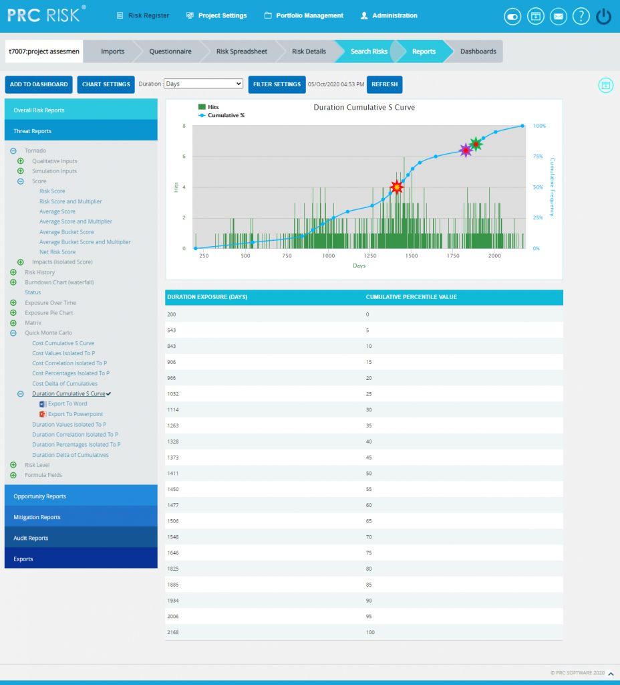Open CHART SETTINGS
Screen dimensions: 620x685
(106, 84)
